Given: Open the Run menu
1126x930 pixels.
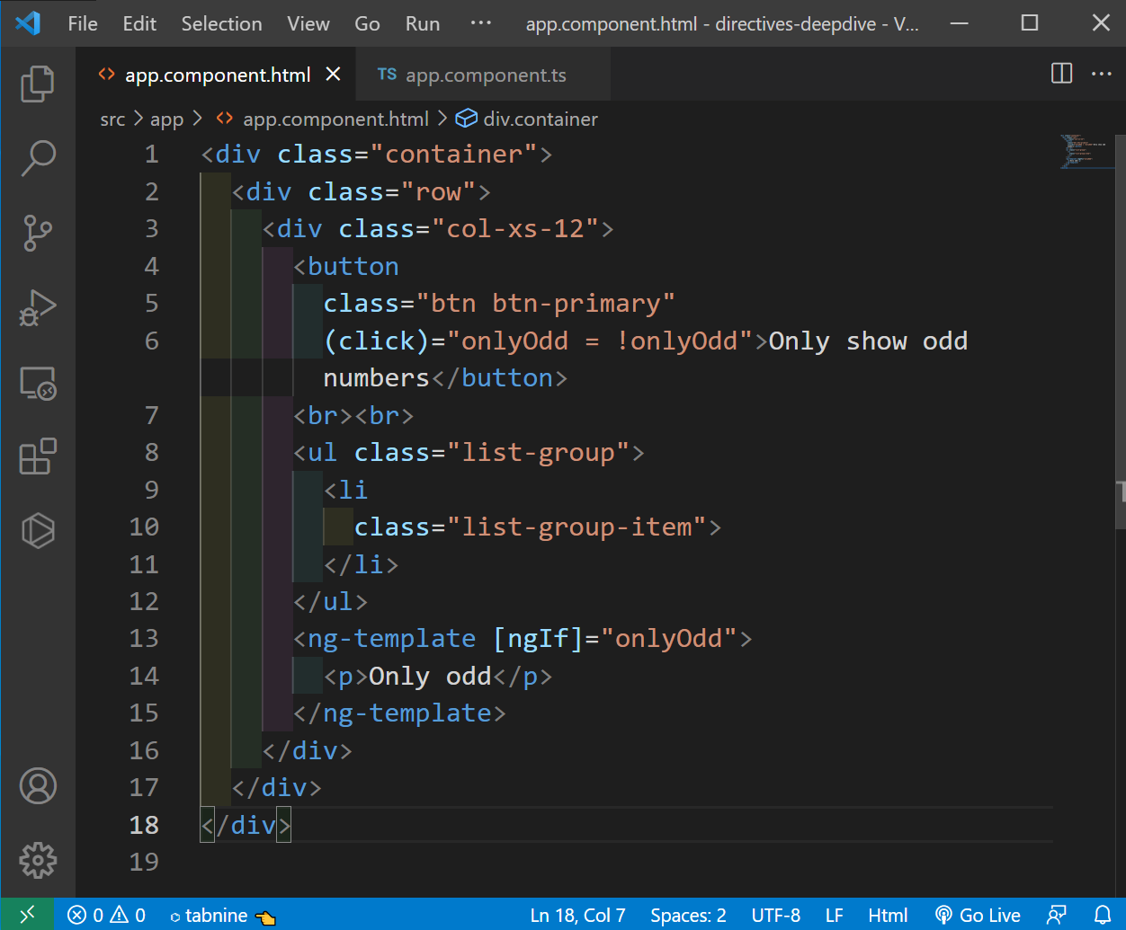Looking at the screenshot, I should [423, 23].
